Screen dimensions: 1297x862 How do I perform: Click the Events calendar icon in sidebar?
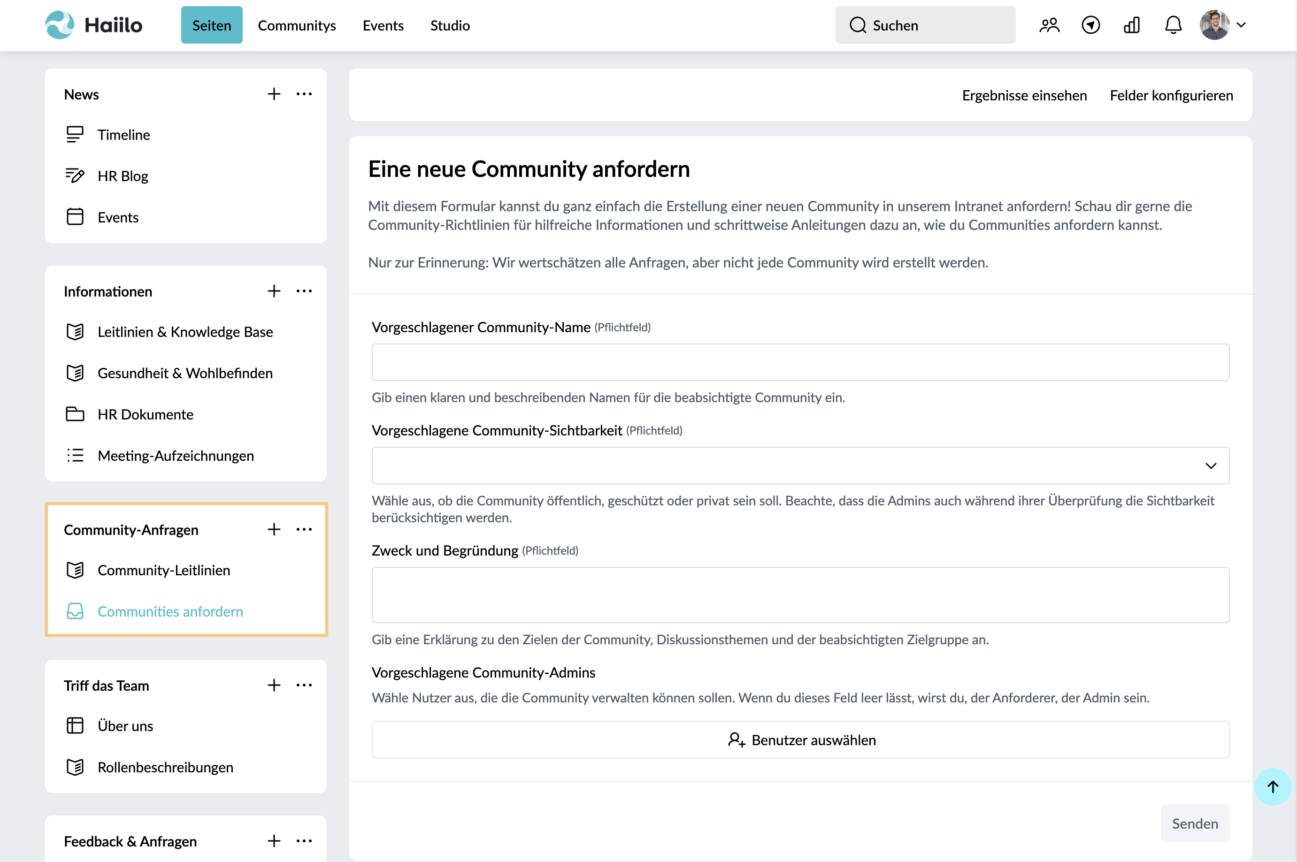75,217
